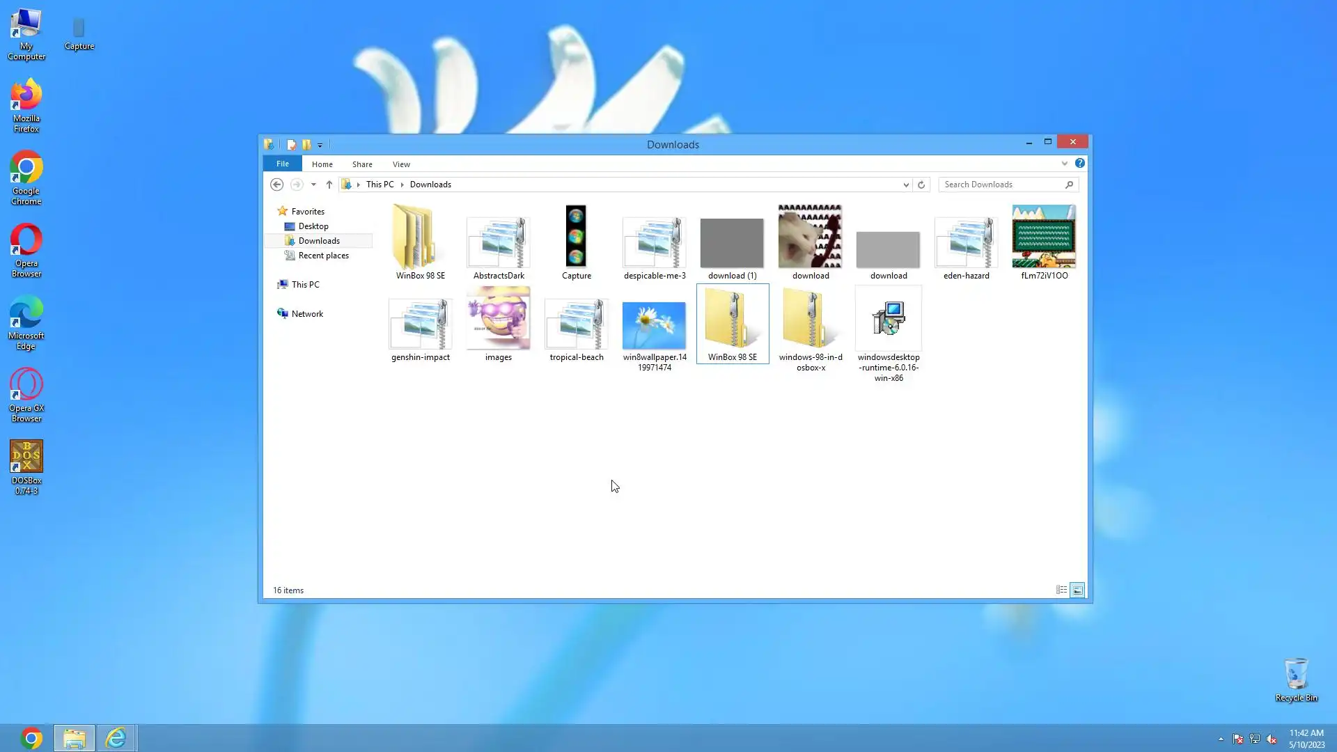Expand the ribbon with chevron arrow
The width and height of the screenshot is (1337, 752).
[1064, 164]
